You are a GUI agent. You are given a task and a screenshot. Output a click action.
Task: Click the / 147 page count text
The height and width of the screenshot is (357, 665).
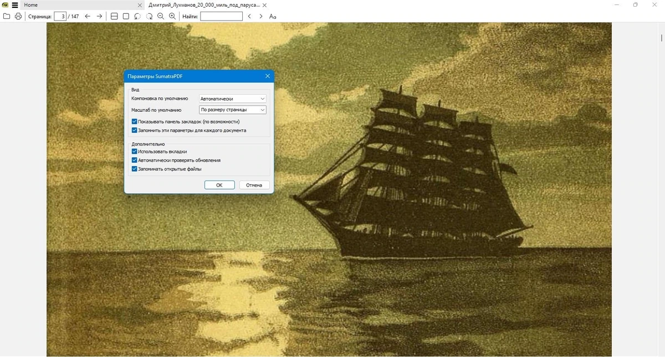(x=74, y=16)
